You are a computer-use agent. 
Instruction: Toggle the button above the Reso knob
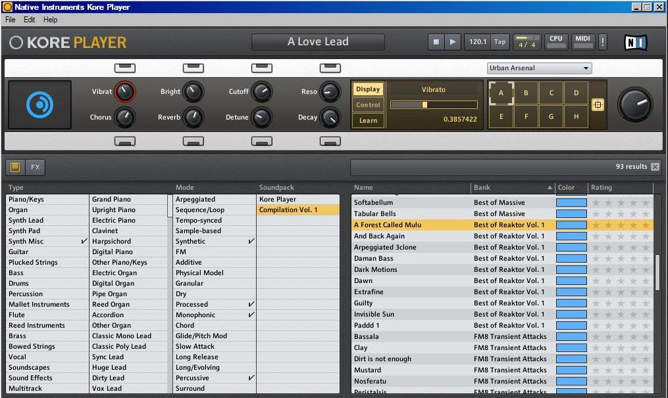coord(330,68)
